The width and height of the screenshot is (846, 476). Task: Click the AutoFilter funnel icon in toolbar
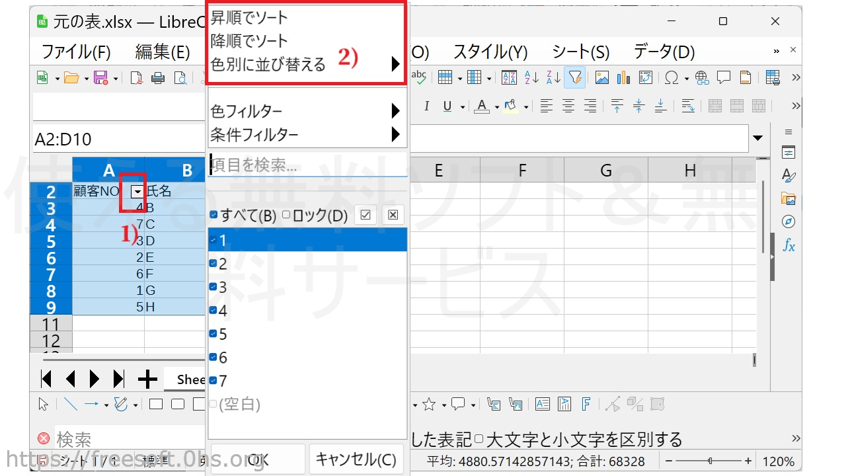(575, 78)
